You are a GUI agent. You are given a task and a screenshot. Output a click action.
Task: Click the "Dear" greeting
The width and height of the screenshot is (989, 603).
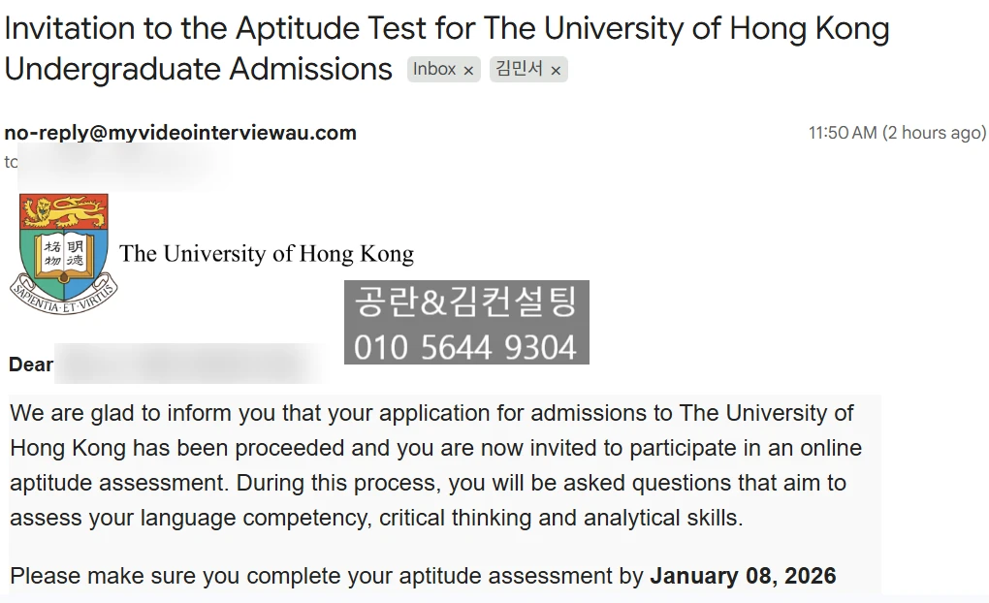point(31,365)
